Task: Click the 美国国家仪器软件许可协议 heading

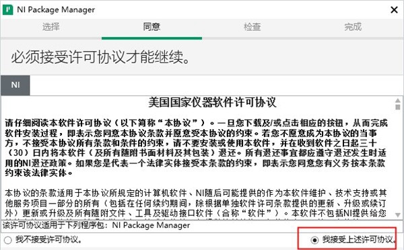Action: [x=212, y=102]
